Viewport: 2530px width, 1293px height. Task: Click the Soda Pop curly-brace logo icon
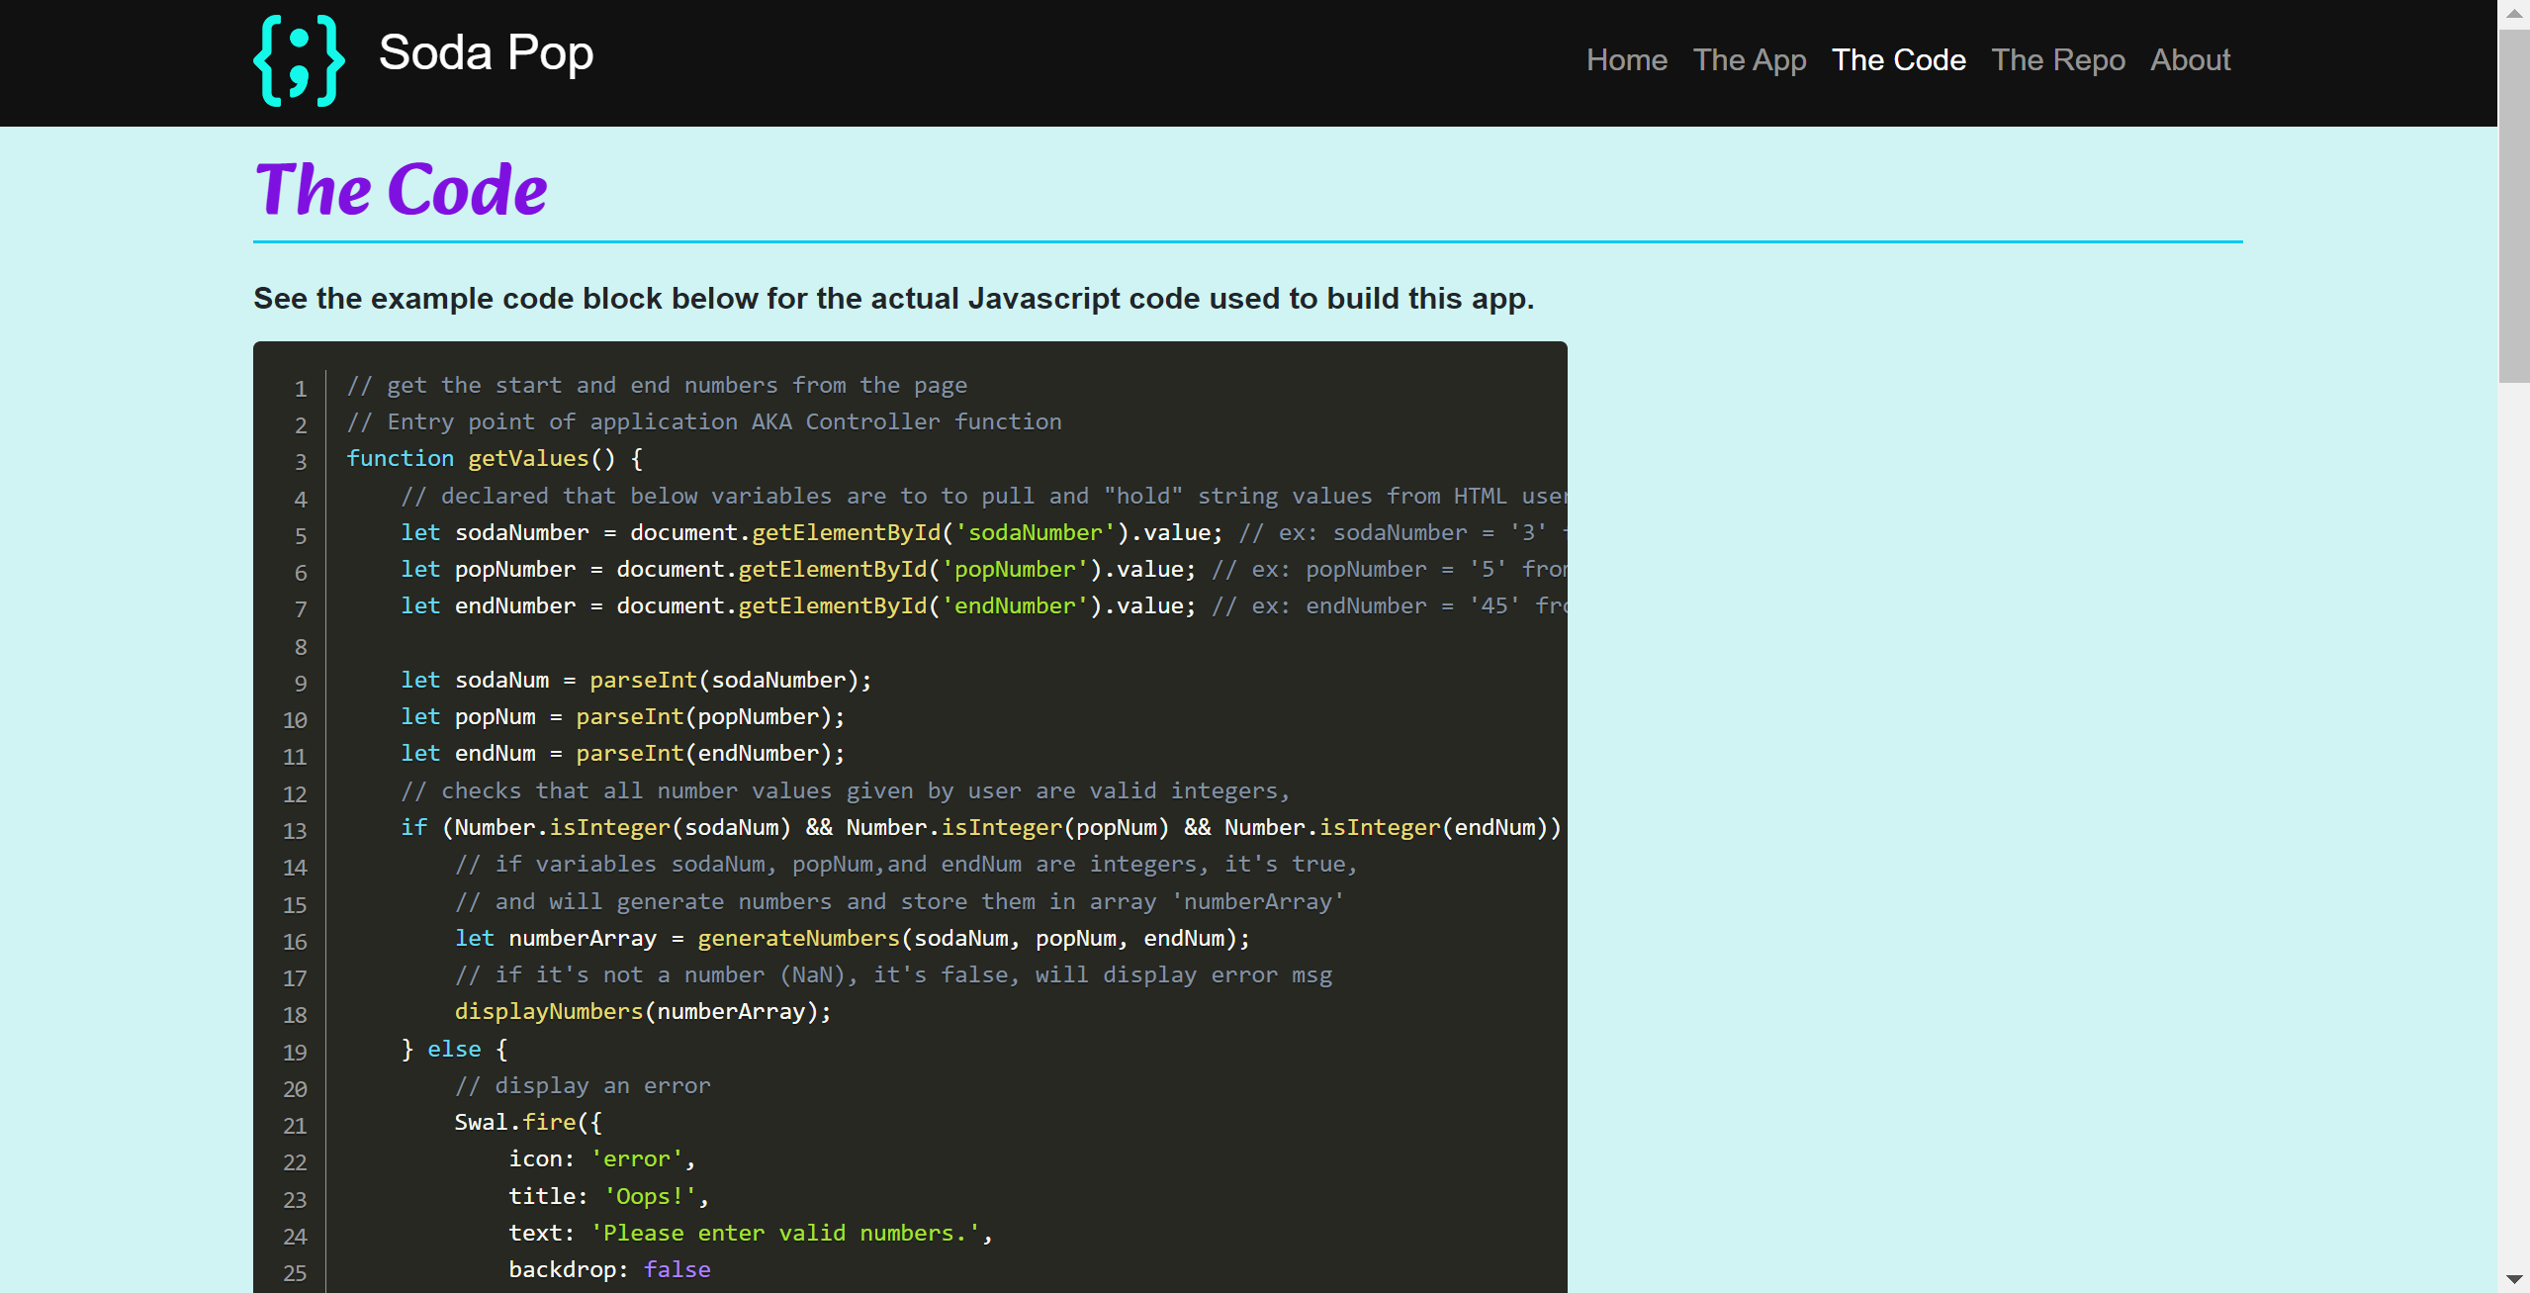click(x=299, y=60)
